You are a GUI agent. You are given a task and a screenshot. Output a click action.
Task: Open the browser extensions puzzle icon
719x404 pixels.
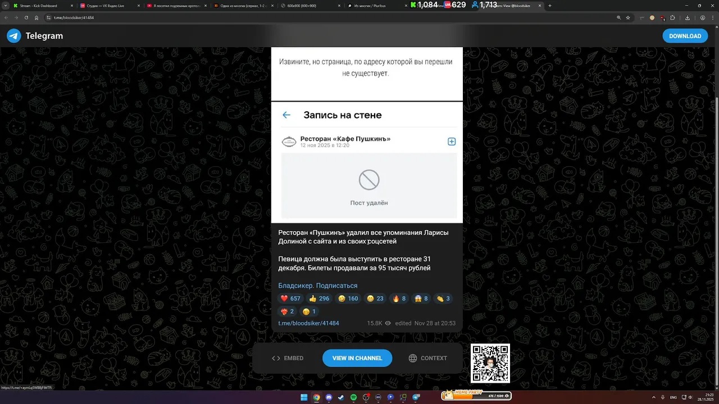click(672, 17)
